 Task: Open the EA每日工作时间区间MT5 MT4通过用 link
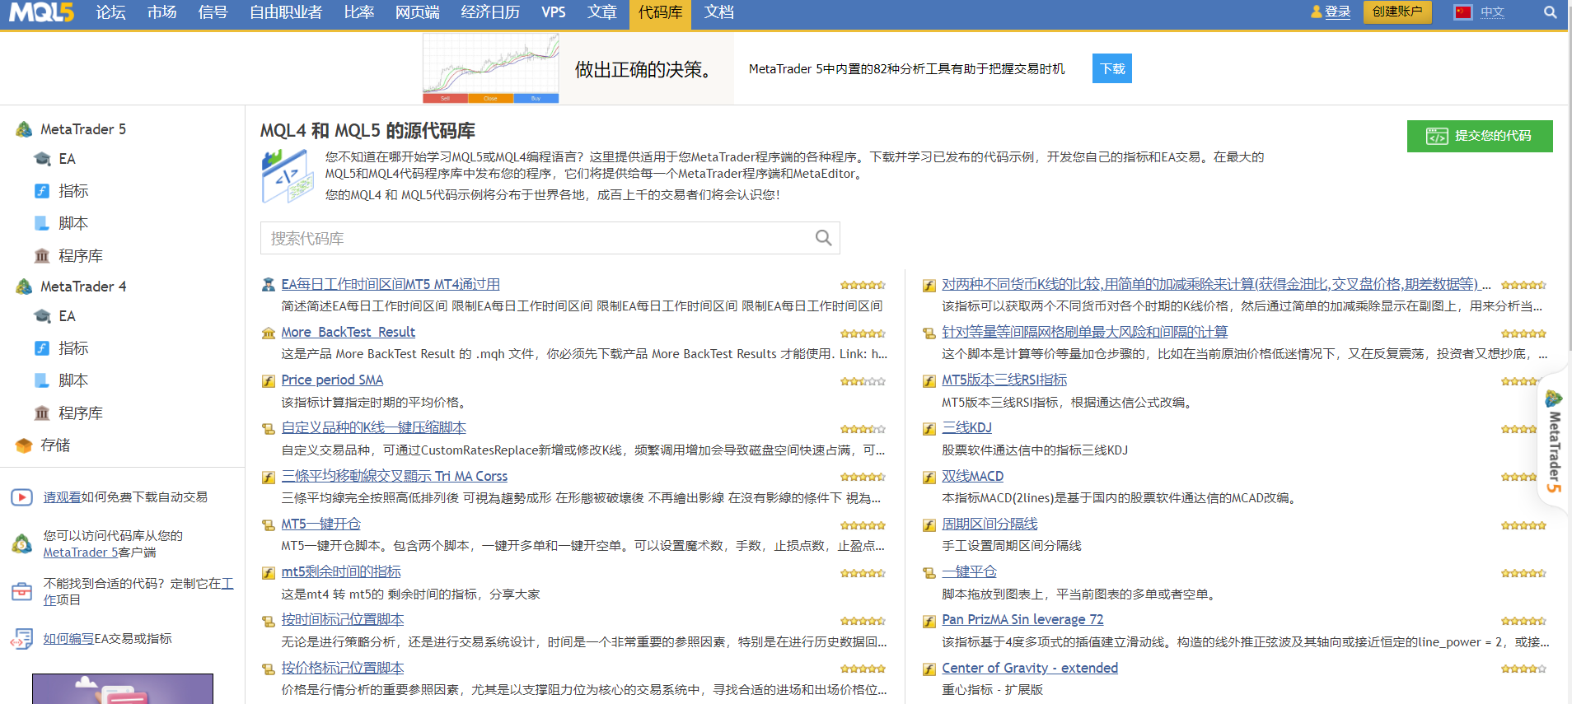(391, 285)
